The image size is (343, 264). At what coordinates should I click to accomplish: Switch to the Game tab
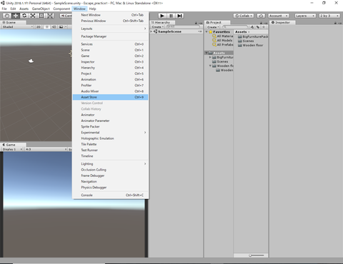[x=13, y=145]
